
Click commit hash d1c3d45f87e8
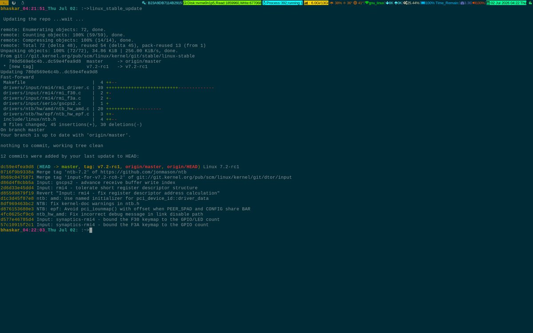pyautogui.click(x=17, y=198)
